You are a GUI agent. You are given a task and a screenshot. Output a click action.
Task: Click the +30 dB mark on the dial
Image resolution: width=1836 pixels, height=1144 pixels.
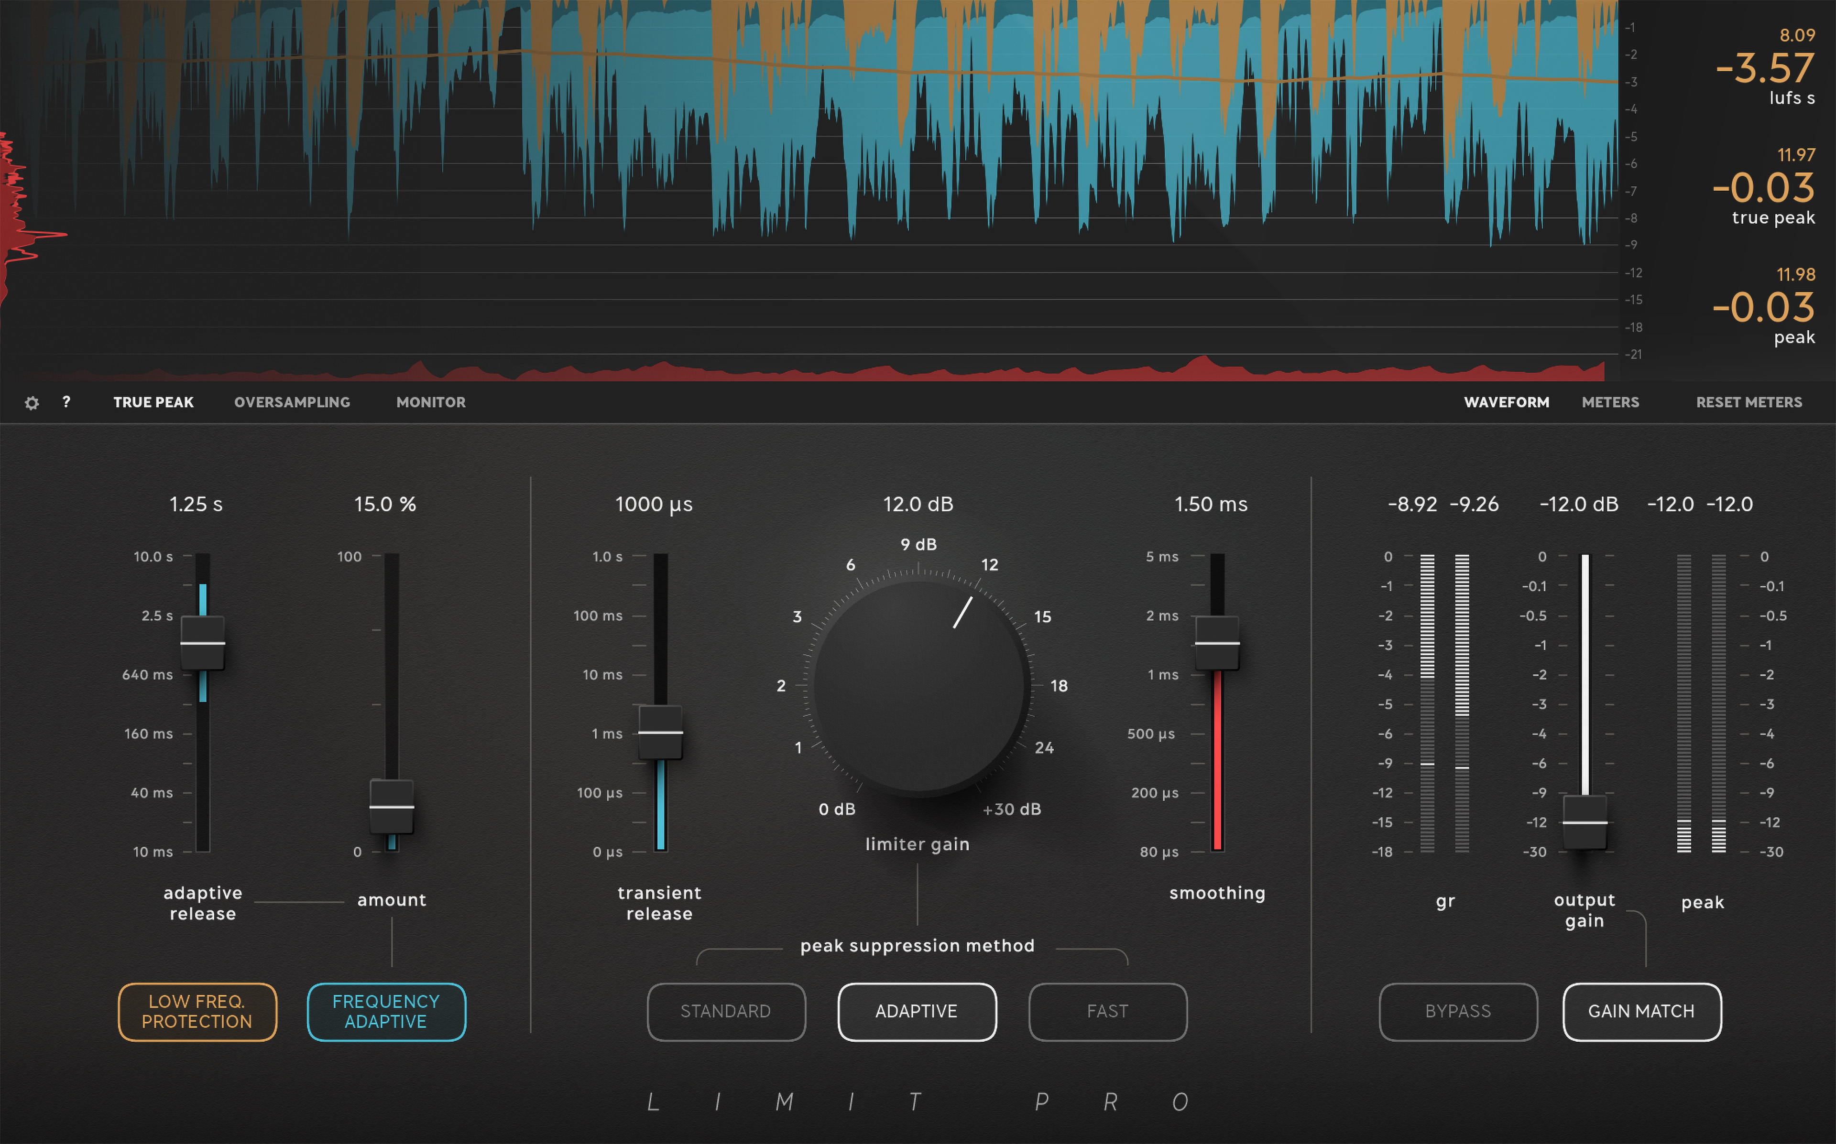[1012, 809]
